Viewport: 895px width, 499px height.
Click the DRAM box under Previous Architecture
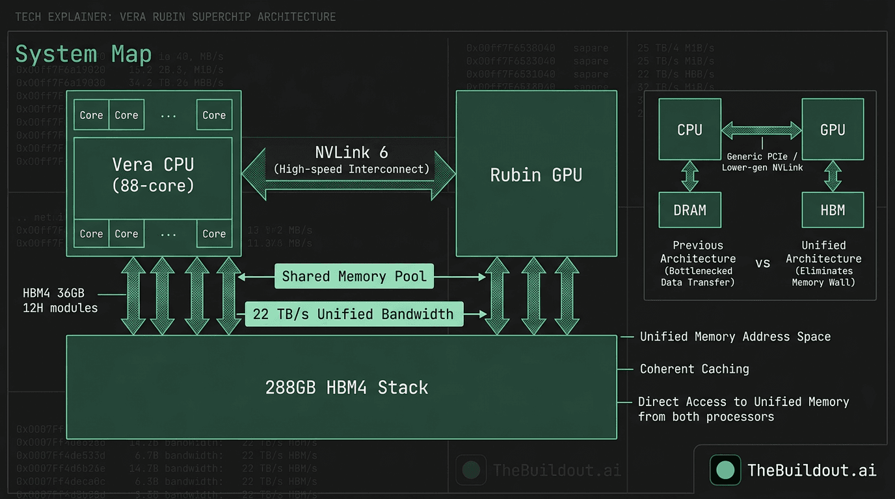tap(689, 210)
